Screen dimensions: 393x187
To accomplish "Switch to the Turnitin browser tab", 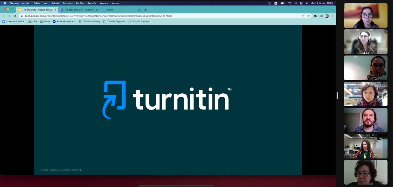I will click(x=121, y=10).
